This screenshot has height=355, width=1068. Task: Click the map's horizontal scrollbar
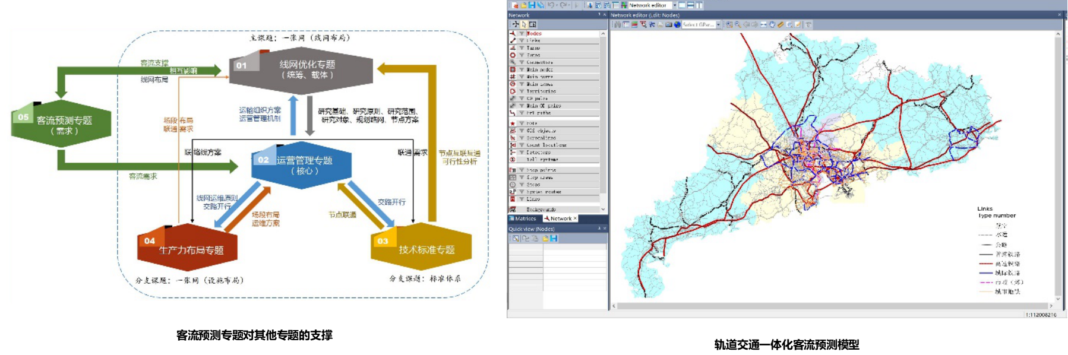point(832,306)
